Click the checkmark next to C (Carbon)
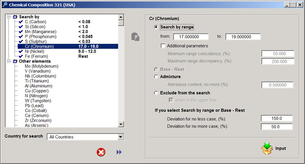This screenshot has width=305, height=164. tap(21, 22)
